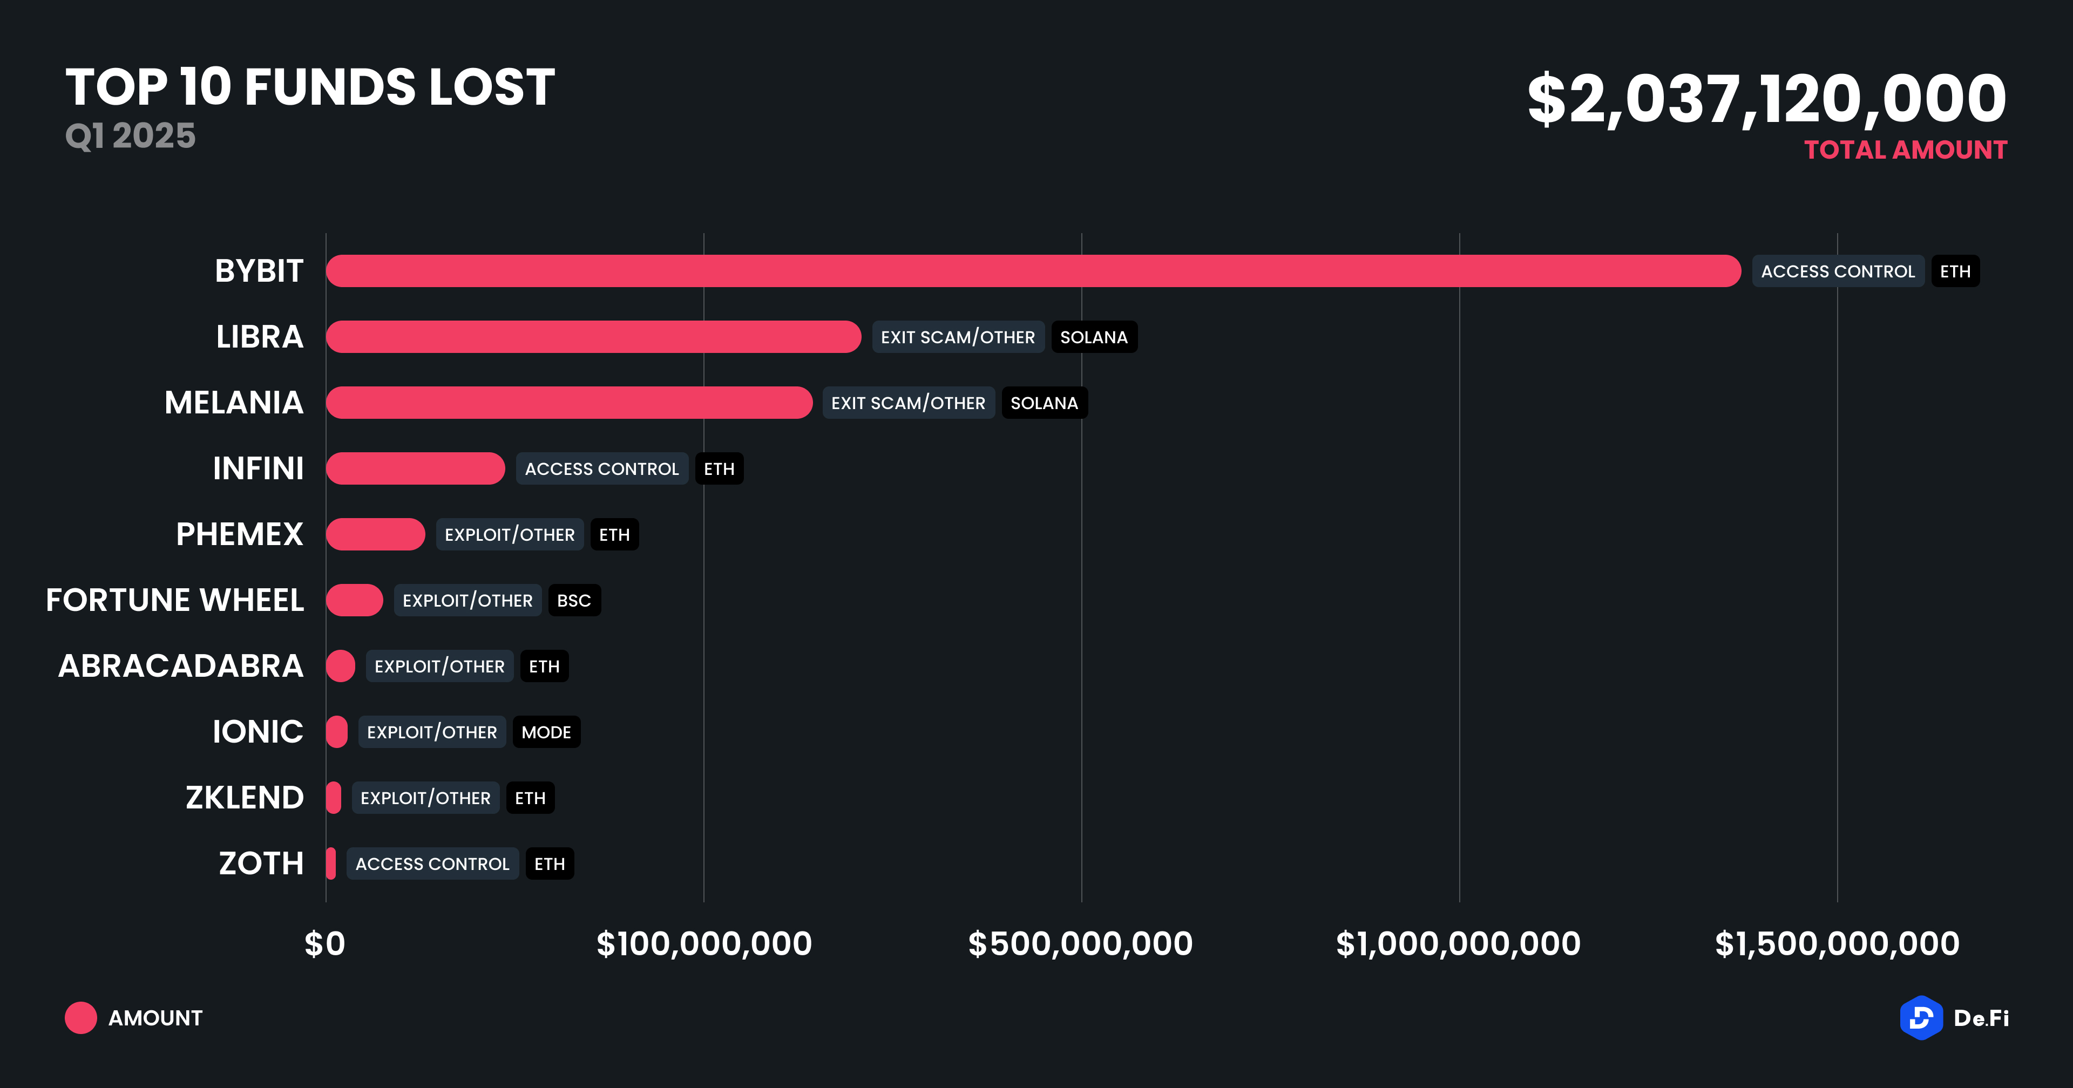Screen dimensions: 2073x1088
Task: Select the MODE tag beside Ionic
Action: point(546,732)
